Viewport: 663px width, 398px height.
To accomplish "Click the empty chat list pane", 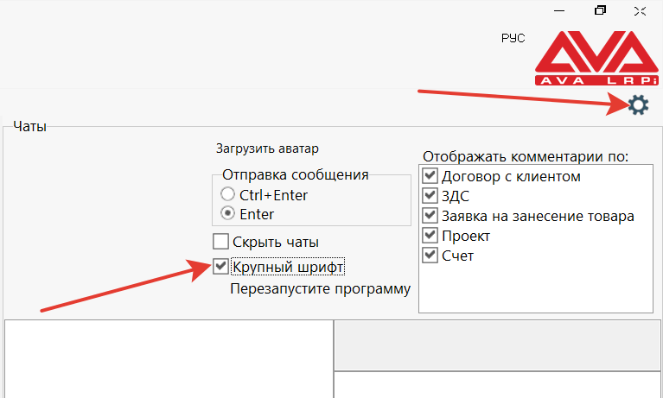I will (x=169, y=359).
